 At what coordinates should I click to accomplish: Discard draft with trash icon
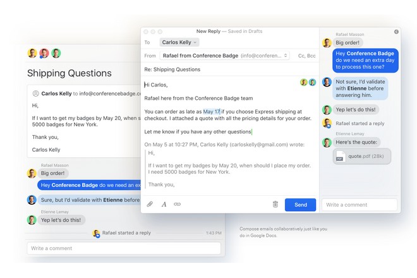(x=275, y=204)
